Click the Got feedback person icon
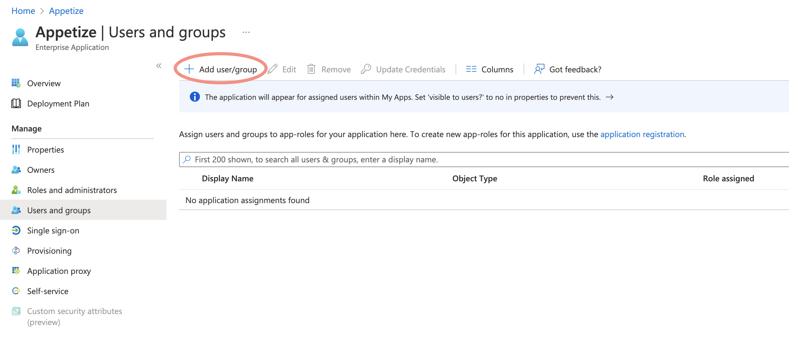This screenshot has height=338, width=789. [539, 69]
